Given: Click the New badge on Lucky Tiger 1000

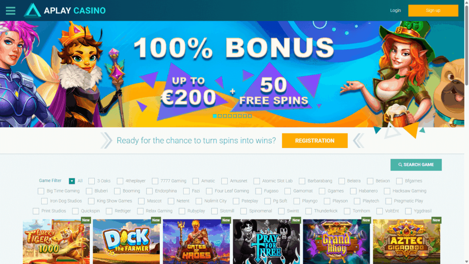Looking at the screenshot, I should coord(86,220).
